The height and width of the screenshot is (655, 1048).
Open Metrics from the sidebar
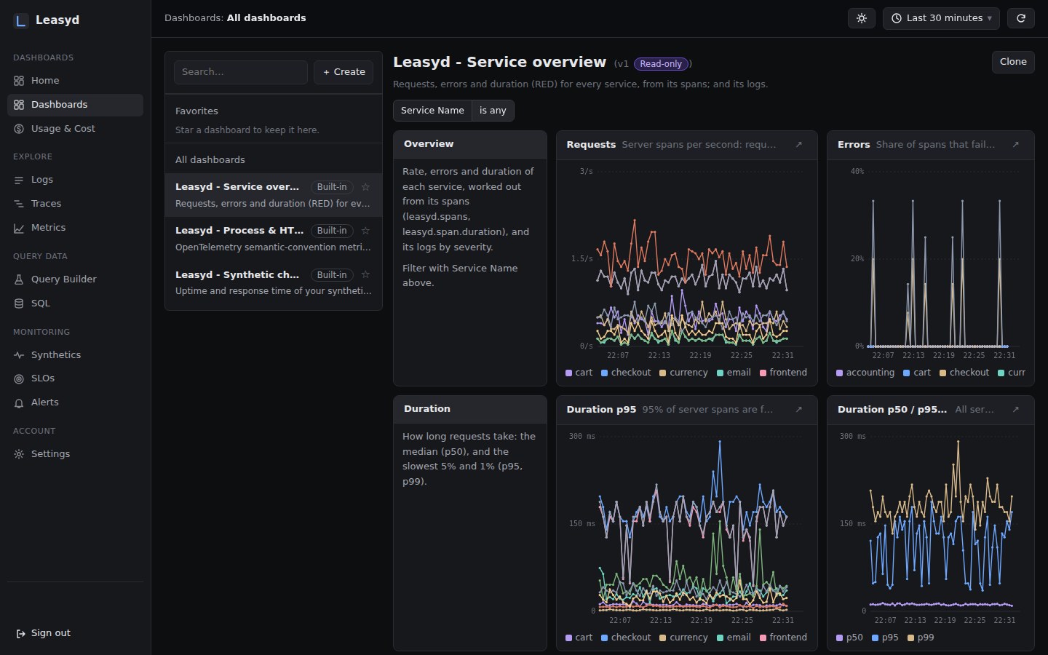[75, 228]
